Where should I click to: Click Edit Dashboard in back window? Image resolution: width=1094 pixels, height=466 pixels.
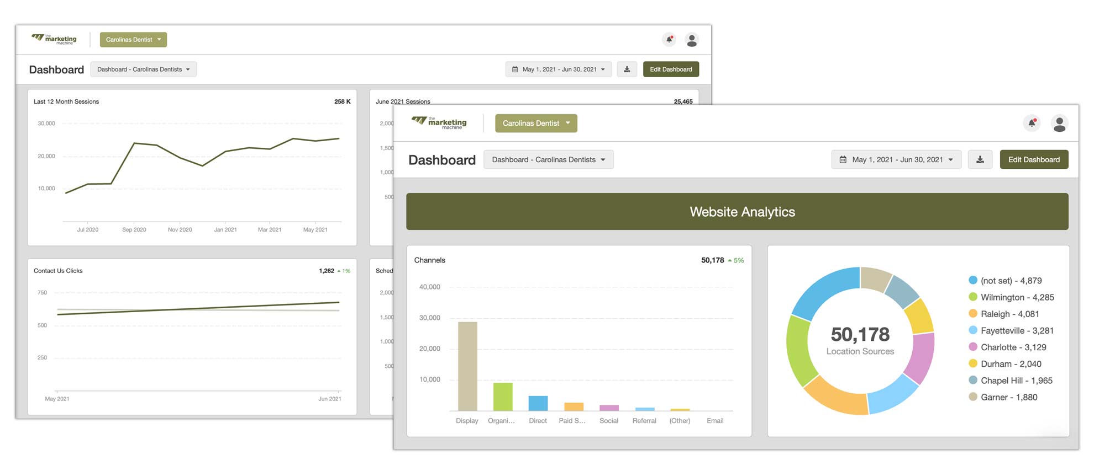tap(671, 69)
